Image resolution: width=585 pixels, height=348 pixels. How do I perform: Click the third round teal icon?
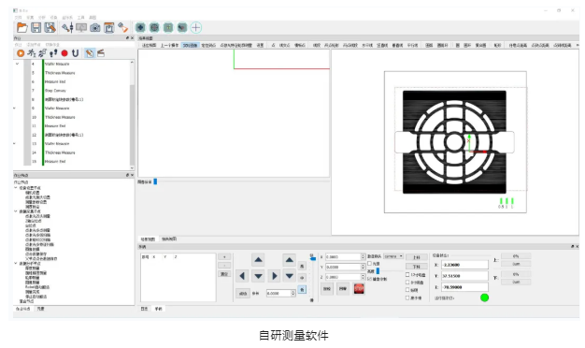point(168,27)
